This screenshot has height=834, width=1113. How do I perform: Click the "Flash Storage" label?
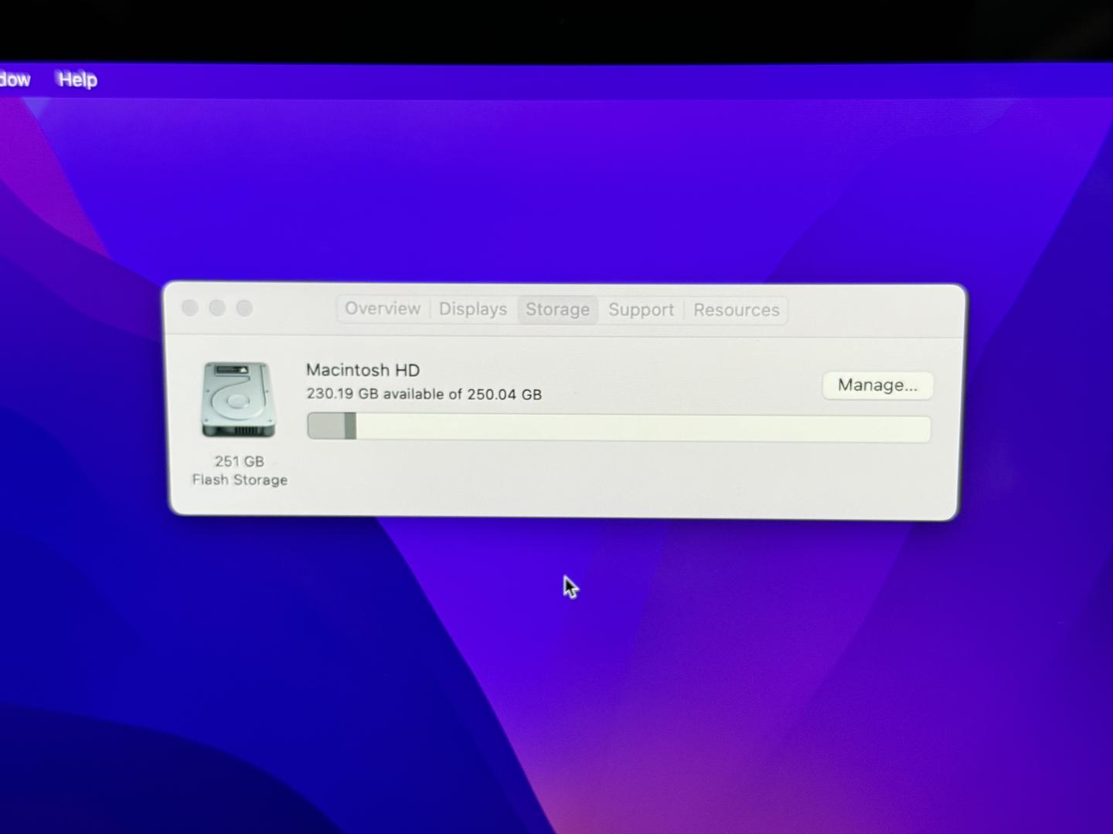(x=240, y=480)
